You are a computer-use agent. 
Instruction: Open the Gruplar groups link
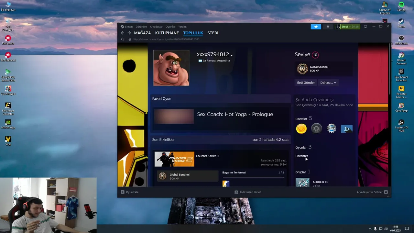300,172
